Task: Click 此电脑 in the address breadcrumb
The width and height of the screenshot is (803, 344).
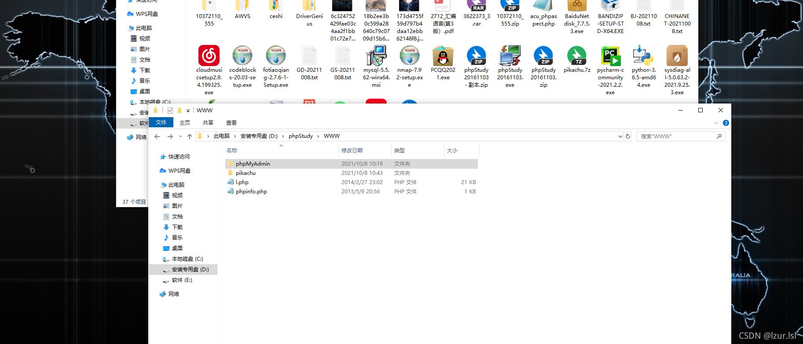Action: (222, 136)
